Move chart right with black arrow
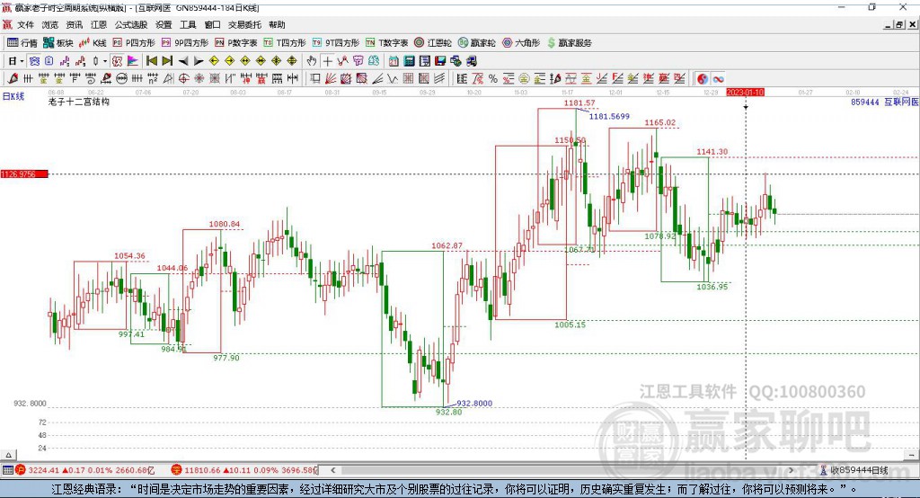920x498 pixels. [x=199, y=61]
